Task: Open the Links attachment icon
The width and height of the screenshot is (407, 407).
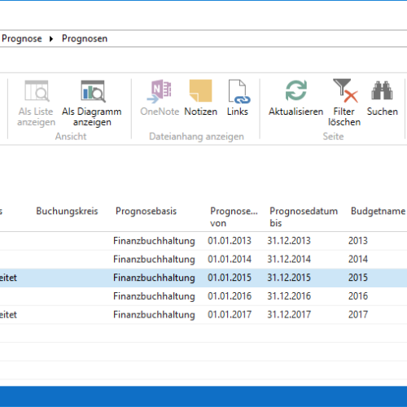Action: click(239, 91)
